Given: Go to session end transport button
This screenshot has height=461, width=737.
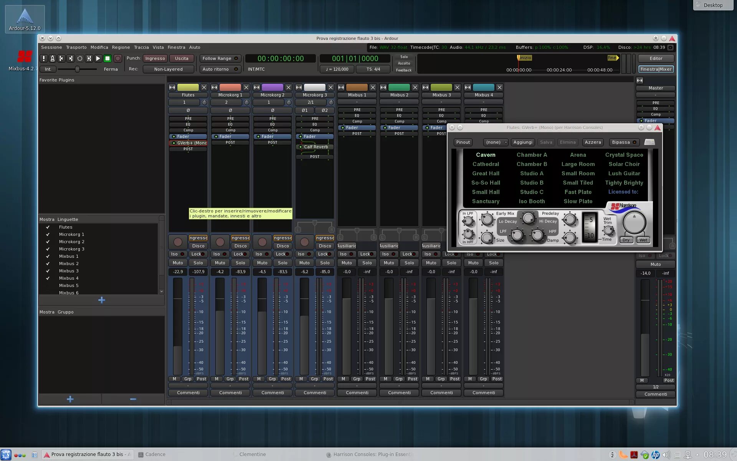Looking at the screenshot, I should [71, 58].
